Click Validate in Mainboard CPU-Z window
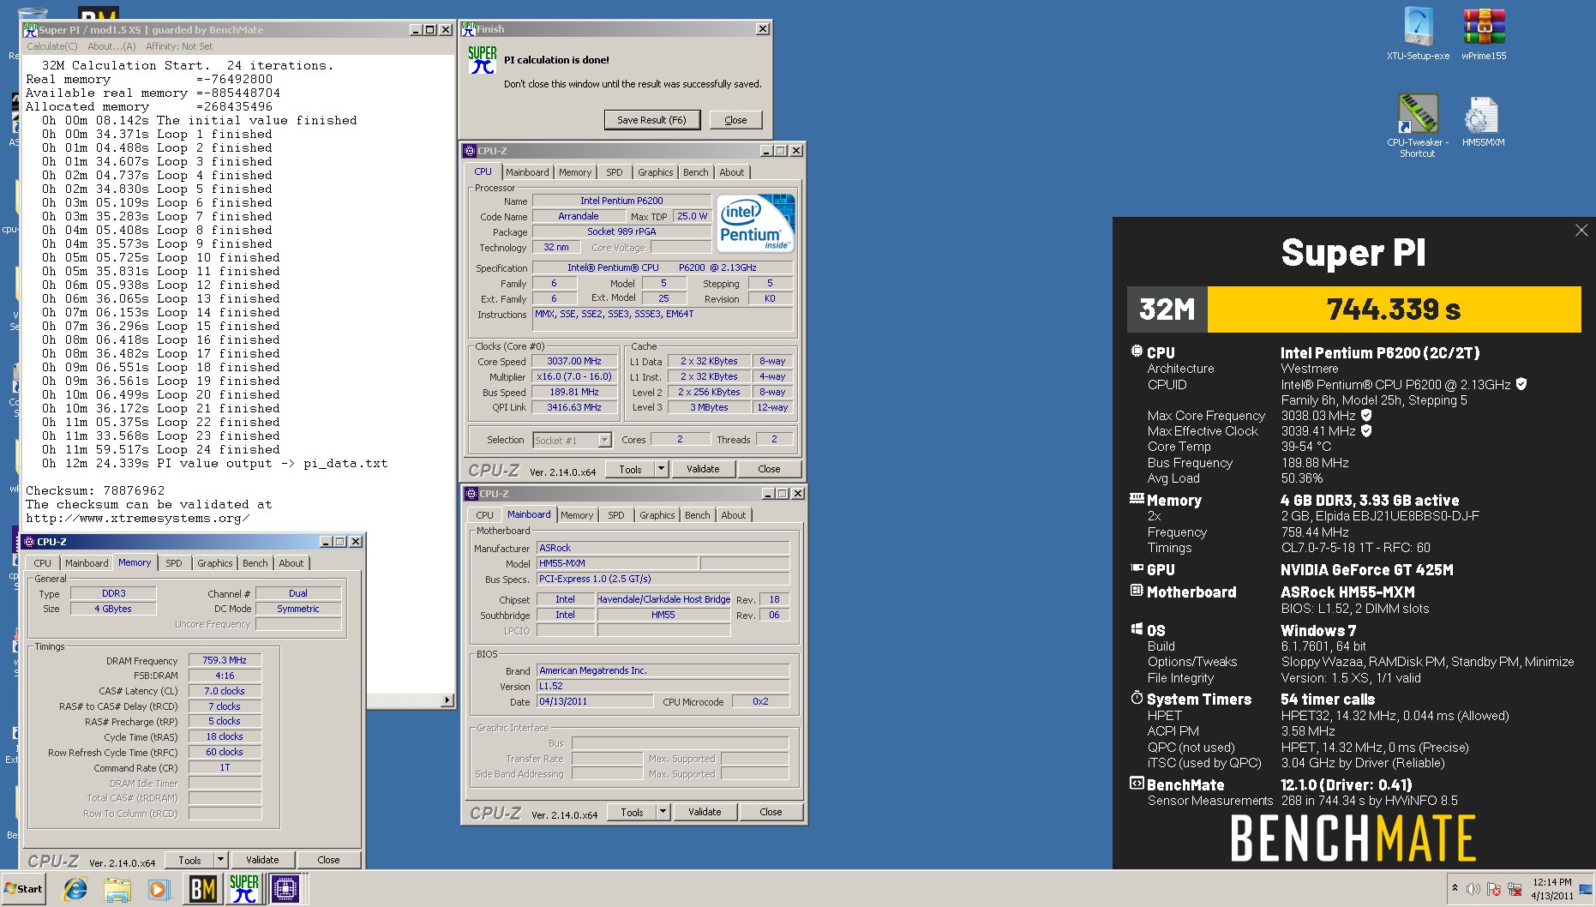Viewport: 1596px width, 907px height. coord(705,812)
